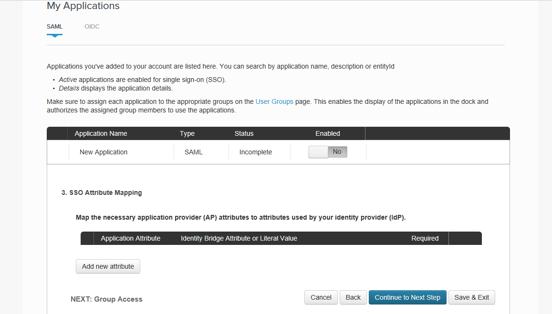552x314 pixels.
Task: Switch to the OIDC tab
Action: pyautogui.click(x=92, y=27)
